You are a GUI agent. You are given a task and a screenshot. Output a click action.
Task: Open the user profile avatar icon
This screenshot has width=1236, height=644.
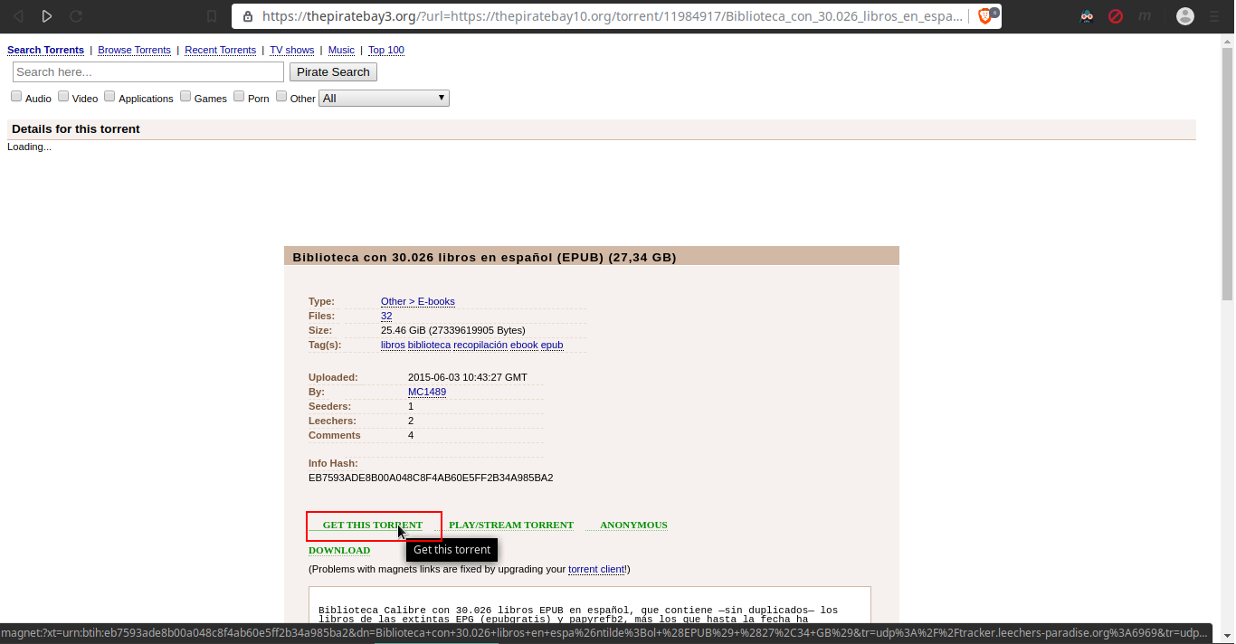1185,16
